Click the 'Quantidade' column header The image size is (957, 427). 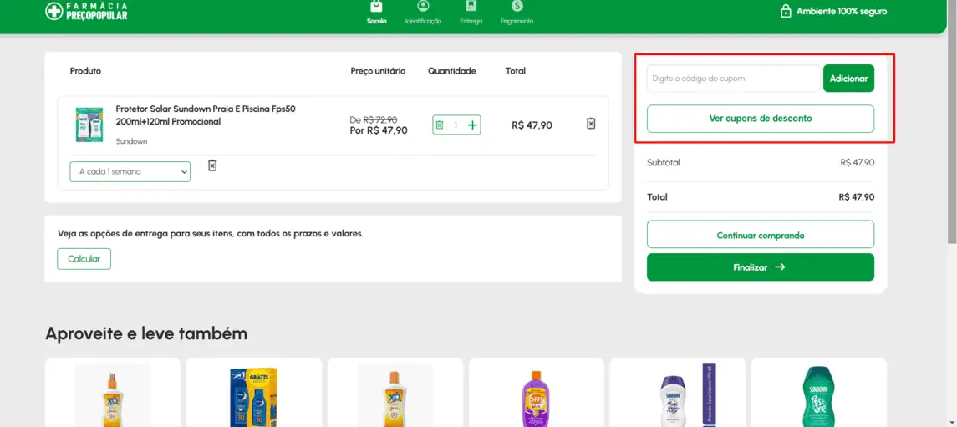[451, 71]
